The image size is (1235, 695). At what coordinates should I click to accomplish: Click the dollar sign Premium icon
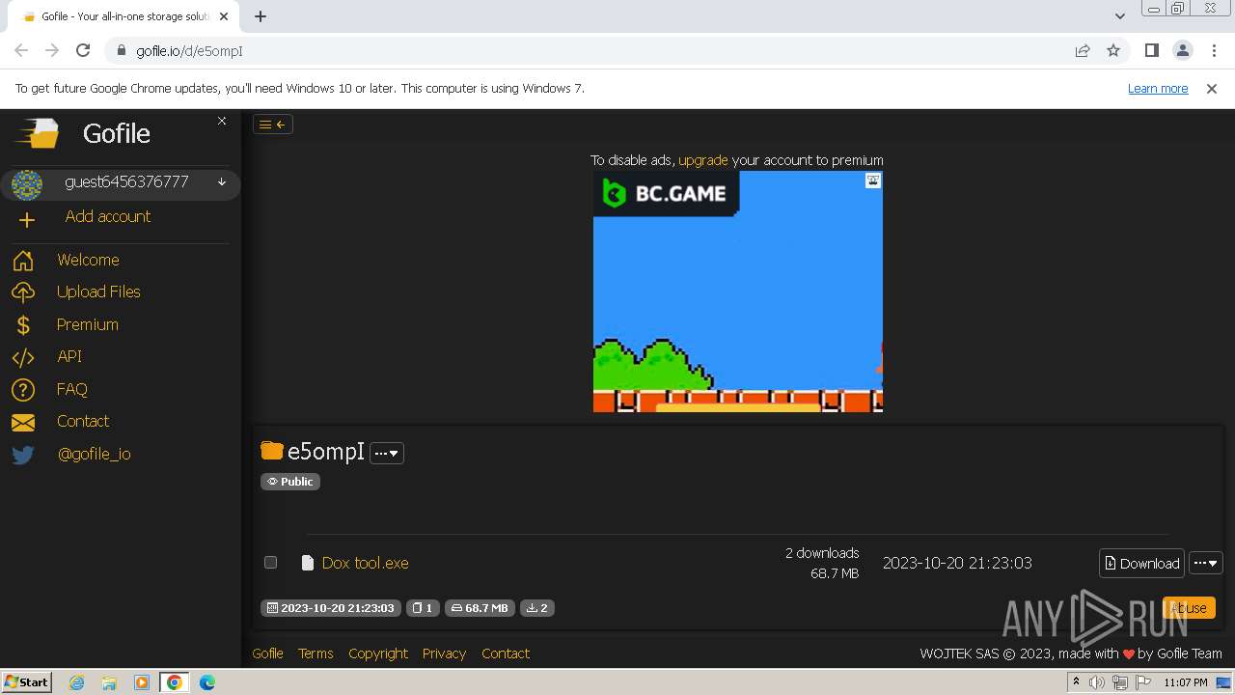23,325
